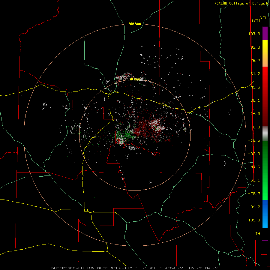270x270 pixels.
Task: Click the small square highway marker symbol
Action: pos(86,210)
